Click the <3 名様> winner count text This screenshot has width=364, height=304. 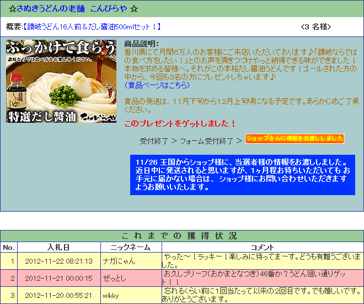point(315,27)
